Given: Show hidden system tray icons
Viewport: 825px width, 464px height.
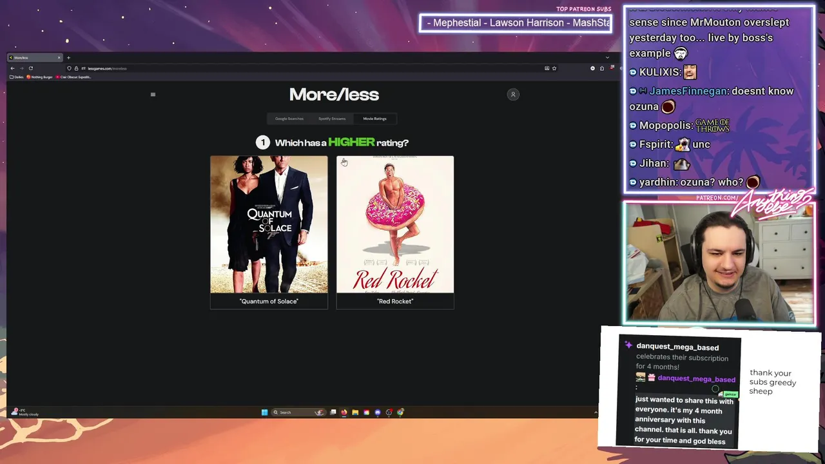Looking at the screenshot, I should (x=596, y=412).
